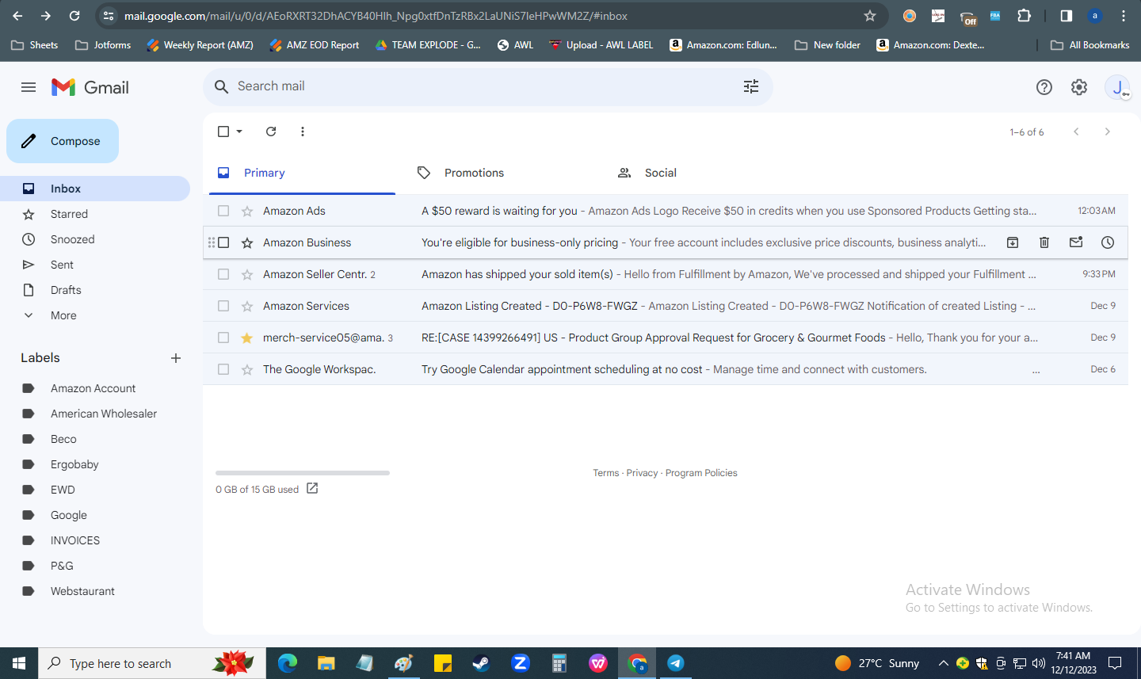Go back in browser history
Image resolution: width=1141 pixels, height=679 pixels.
tap(17, 16)
